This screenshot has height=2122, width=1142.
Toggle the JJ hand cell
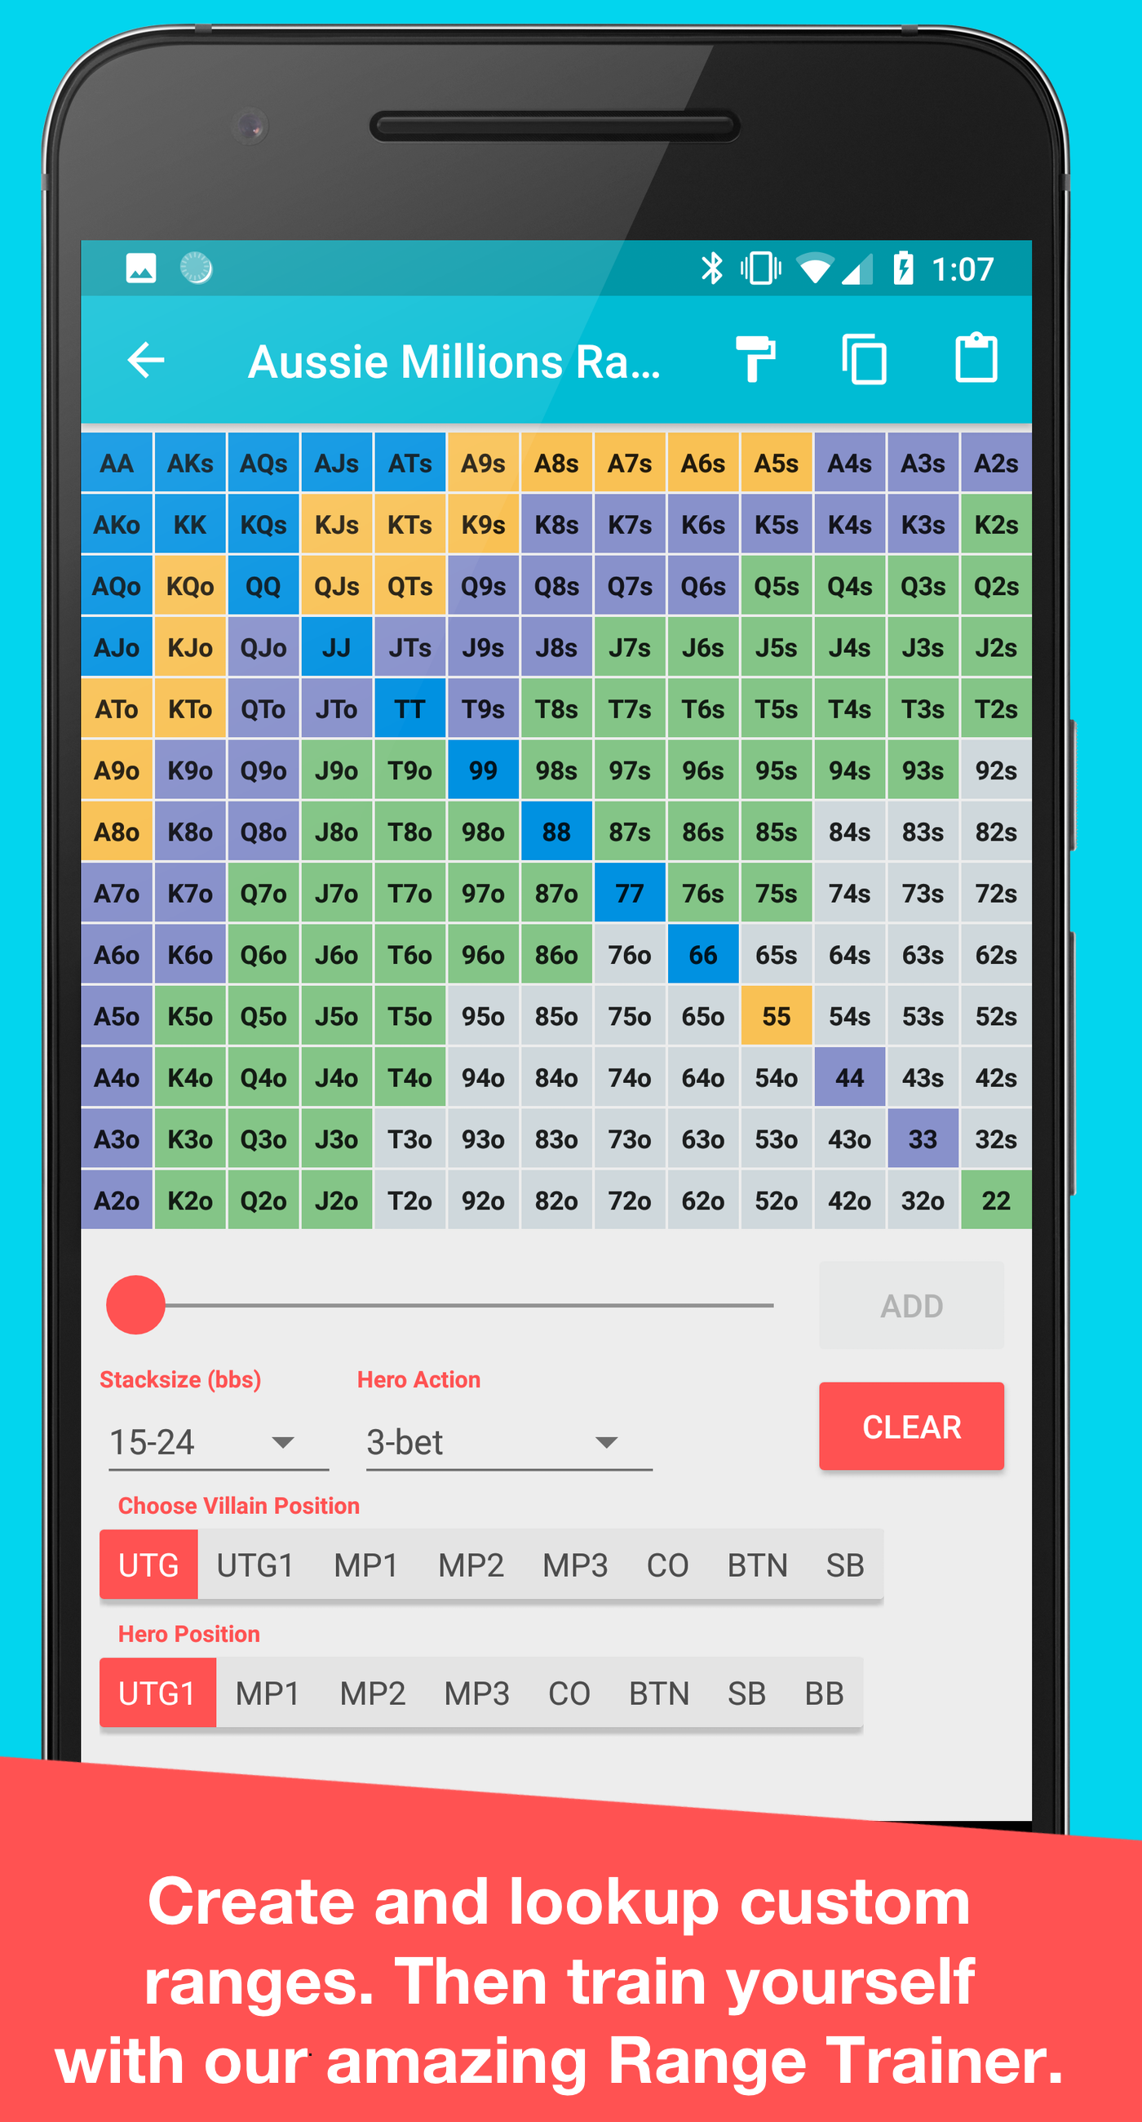click(337, 647)
